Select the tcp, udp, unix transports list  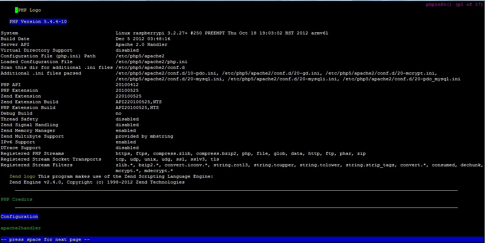(x=167, y=159)
